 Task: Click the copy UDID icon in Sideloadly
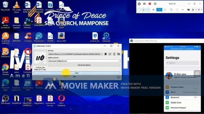pos(106,54)
